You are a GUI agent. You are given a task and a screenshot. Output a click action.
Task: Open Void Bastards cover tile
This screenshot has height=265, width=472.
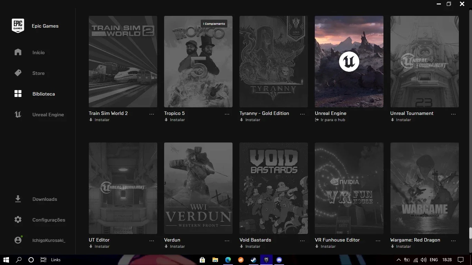click(274, 188)
